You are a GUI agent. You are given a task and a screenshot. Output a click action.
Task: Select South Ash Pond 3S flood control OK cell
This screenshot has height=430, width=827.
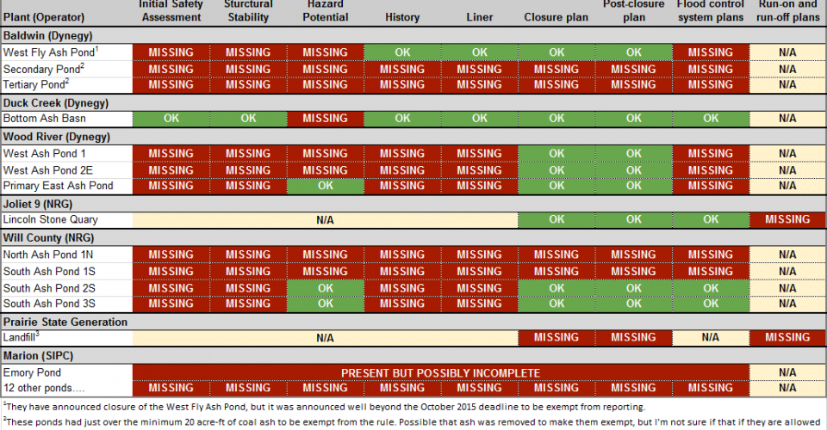tap(711, 304)
